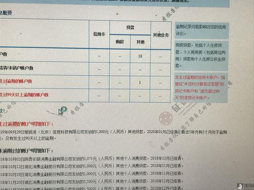Click the text 没有发生过90天以上的逾期
This screenshot has height=190, width=254.
click(x=30, y=138)
